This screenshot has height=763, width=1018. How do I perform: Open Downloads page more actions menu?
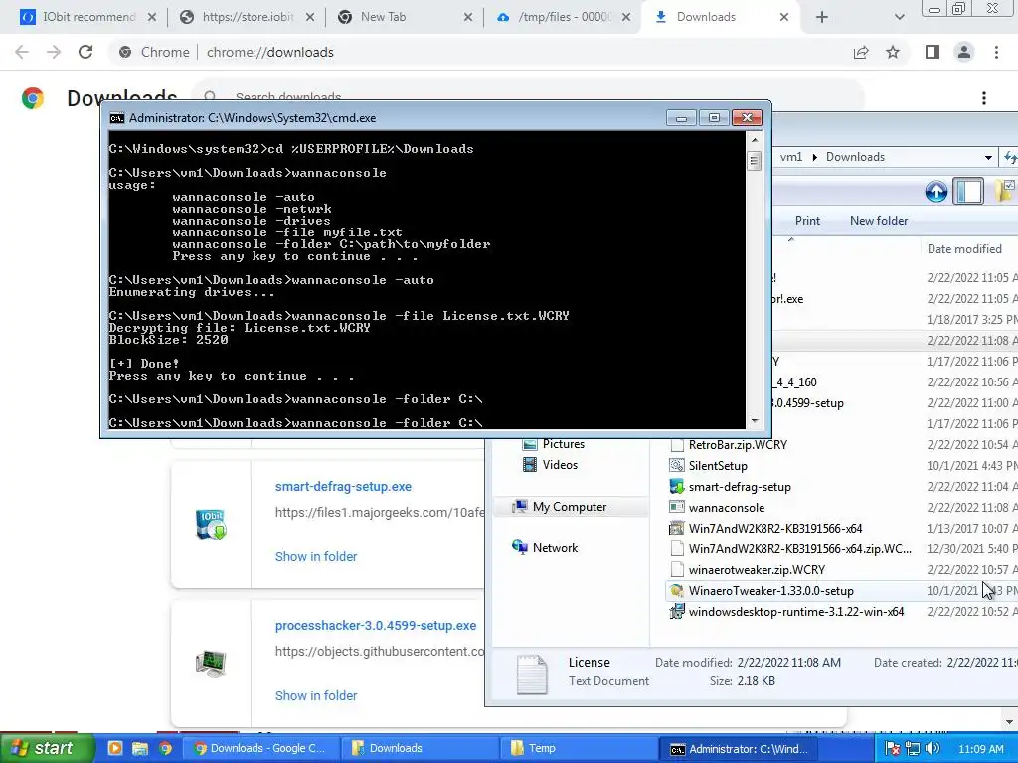(x=984, y=98)
